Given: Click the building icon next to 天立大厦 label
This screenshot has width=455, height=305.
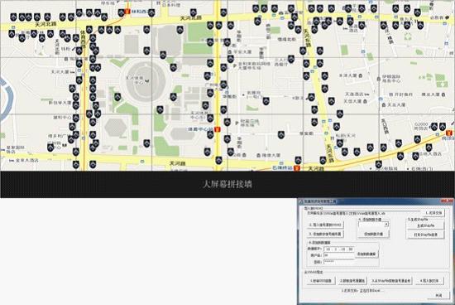Looking at the screenshot, I should 384,104.
